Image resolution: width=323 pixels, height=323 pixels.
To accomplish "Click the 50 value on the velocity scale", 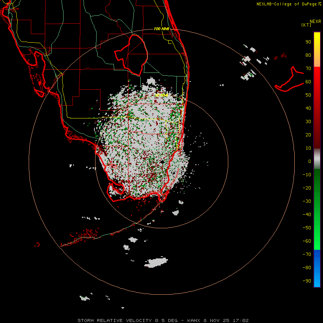I will pyautogui.click(x=308, y=95).
